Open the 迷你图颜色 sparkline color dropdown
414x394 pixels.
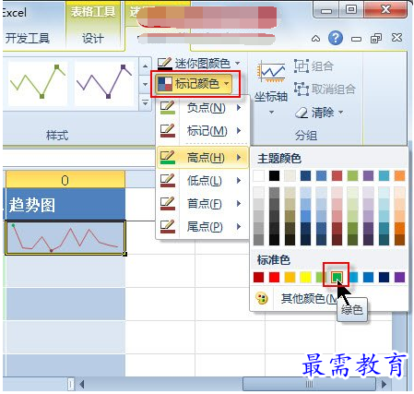click(x=199, y=64)
